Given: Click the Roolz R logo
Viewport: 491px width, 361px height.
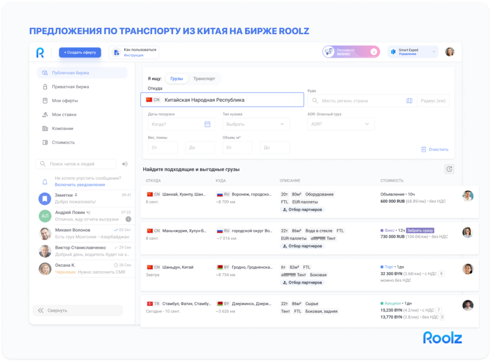Looking at the screenshot, I should click(40, 52).
